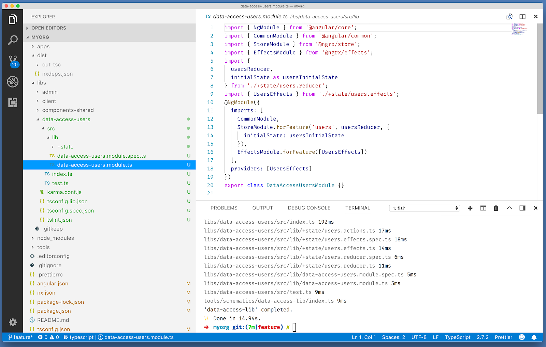546x347 pixels.
Task: Create a new terminal with the plus icon
Action: 470,208
